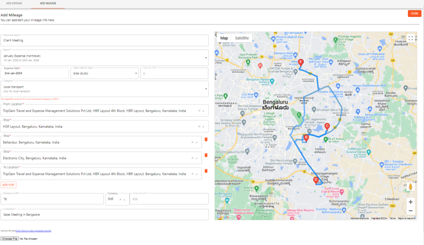424x245 pixels.
Task: Click the Add Stop button
Action: pos(8,185)
